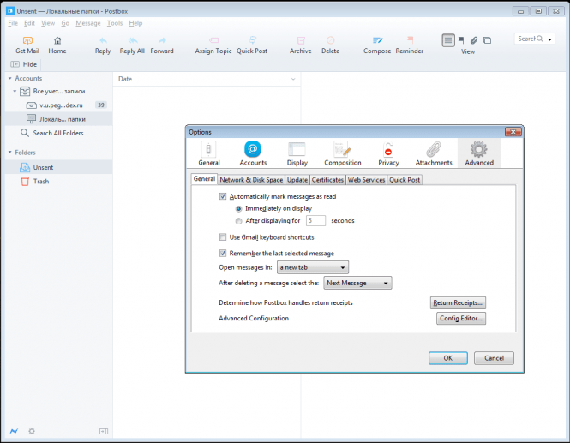Open the Config Editor
The width and height of the screenshot is (570, 443).
point(461,319)
